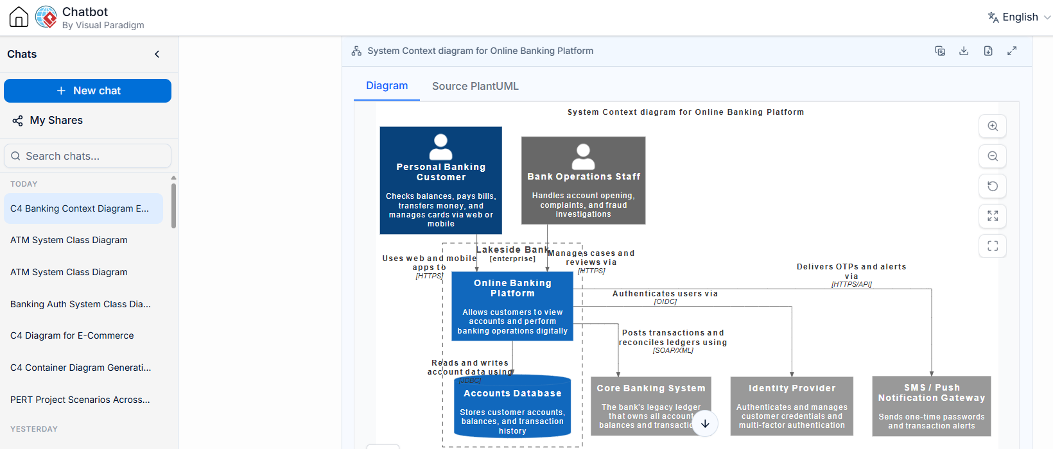
Task: Open My Shares
Action: click(56, 121)
